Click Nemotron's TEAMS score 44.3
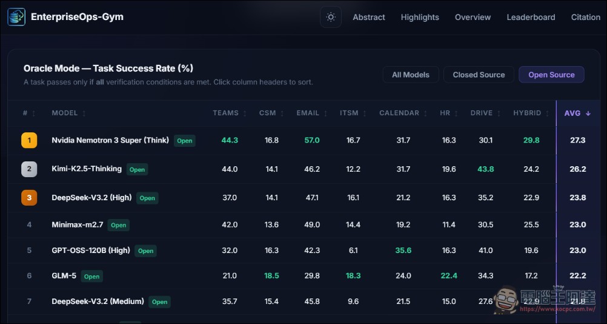 tap(230, 140)
